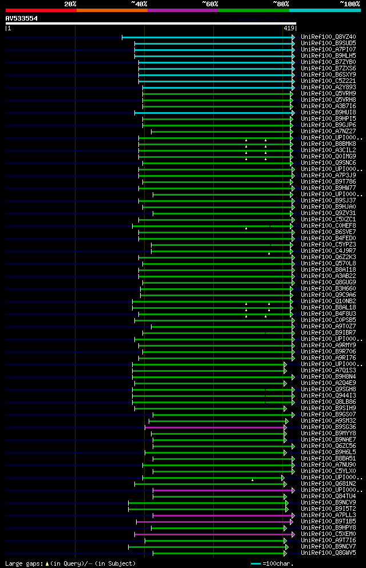The image size is (366, 568).
Task: Click the green ~80% identity legend segment
Action: coord(254,10)
